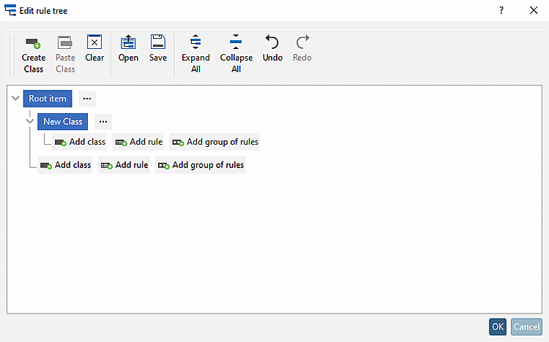Add group of rules under Root item
This screenshot has height=342, width=549.
201,165
